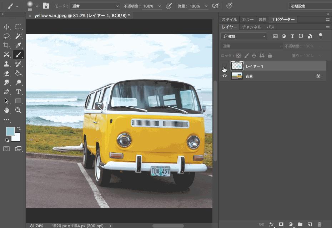Open the スタイル panel tab
The height and width of the screenshot is (228, 332).
(x=230, y=20)
